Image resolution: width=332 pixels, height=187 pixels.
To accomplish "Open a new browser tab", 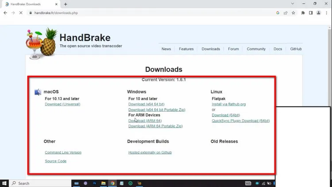I will pos(66,4).
